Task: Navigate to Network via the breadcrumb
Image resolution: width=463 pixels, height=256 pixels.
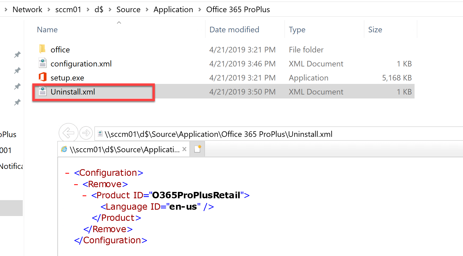Action: pos(27,9)
